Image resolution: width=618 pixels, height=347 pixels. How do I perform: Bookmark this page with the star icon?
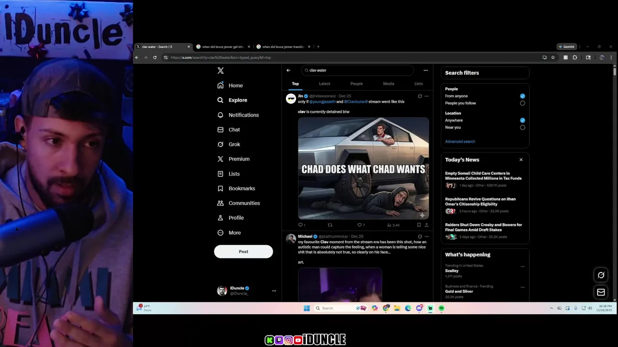click(553, 57)
